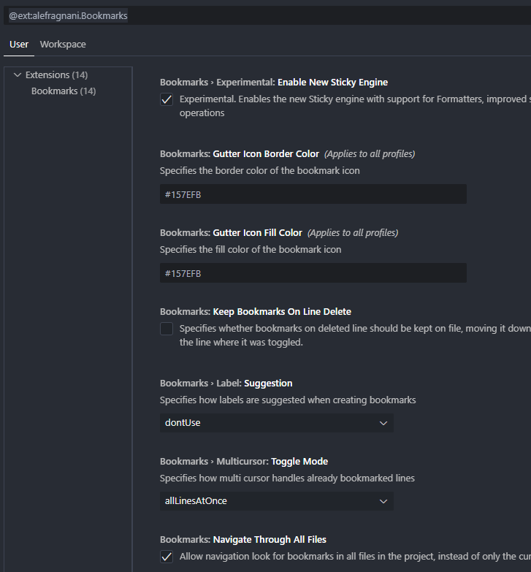This screenshot has width=531, height=572.
Task: Disable the Enable New Sticky Engine checkbox
Action: (167, 99)
